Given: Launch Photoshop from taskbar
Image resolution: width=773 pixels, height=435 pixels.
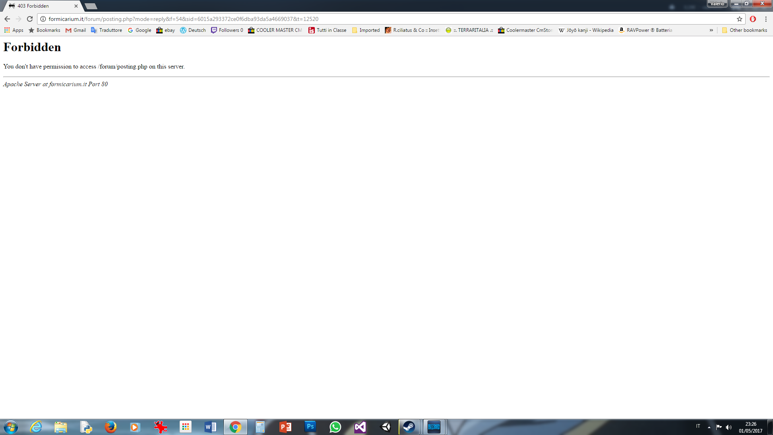Looking at the screenshot, I should [x=310, y=427].
